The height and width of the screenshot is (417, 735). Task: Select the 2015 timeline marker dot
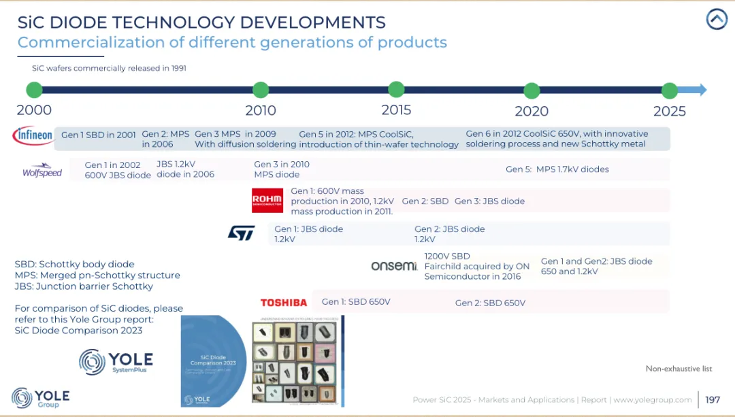pos(396,90)
